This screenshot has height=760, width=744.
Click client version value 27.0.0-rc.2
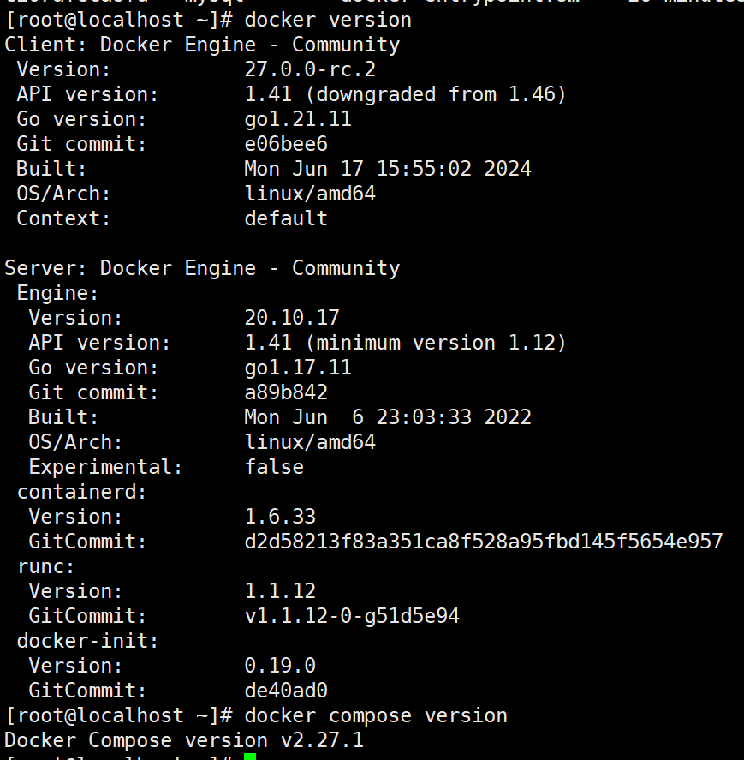point(310,69)
